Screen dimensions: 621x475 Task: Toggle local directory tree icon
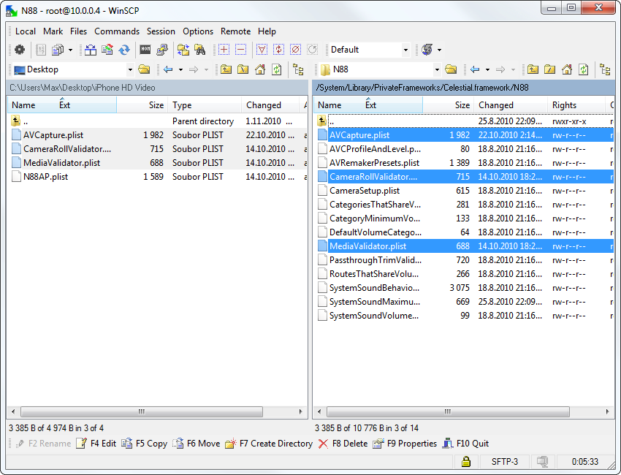pos(298,69)
